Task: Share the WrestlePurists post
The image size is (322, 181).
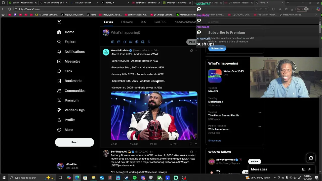Action: tap(196, 144)
